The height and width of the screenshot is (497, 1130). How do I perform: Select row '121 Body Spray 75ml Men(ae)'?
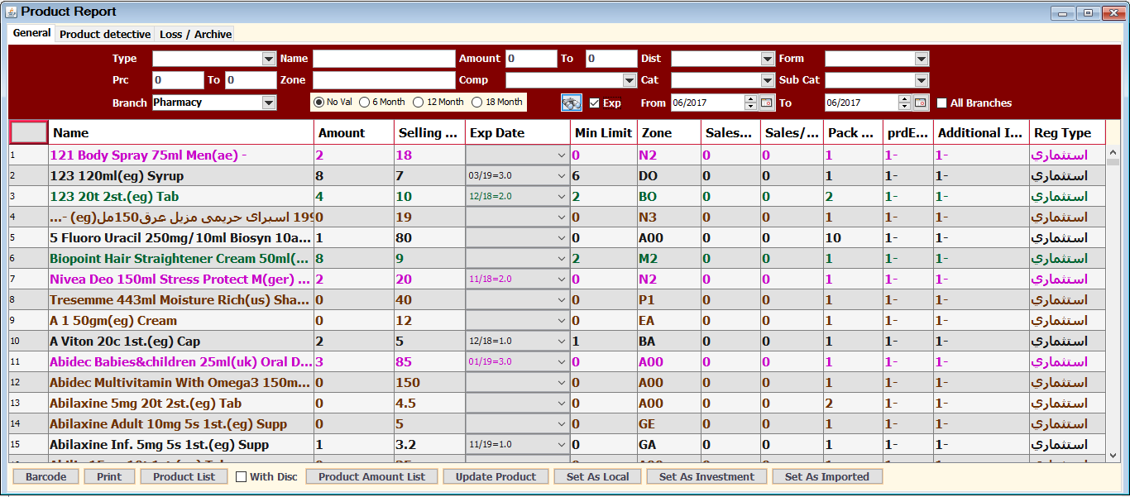pos(557,155)
